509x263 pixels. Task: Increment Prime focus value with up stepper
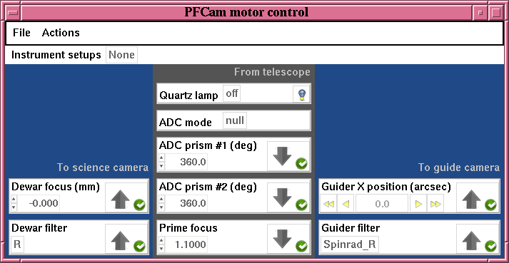coord(161,241)
